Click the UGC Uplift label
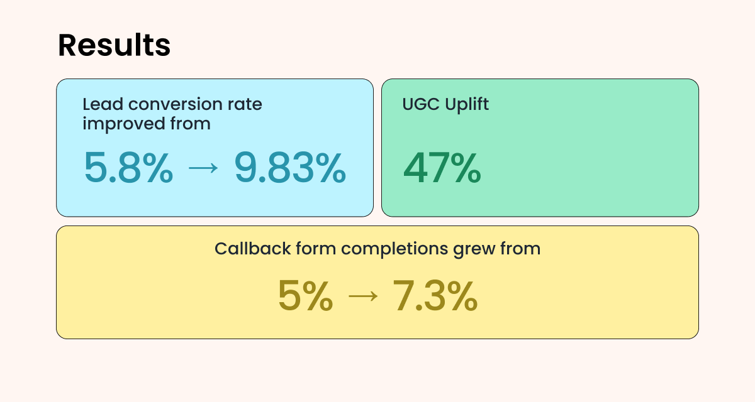 pyautogui.click(x=445, y=104)
